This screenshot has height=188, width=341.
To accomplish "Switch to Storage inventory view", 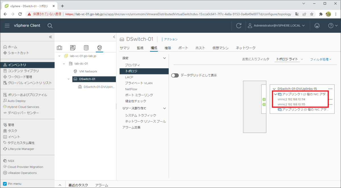I will [x=86, y=48].
